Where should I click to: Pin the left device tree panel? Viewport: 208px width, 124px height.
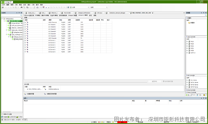(19, 13)
